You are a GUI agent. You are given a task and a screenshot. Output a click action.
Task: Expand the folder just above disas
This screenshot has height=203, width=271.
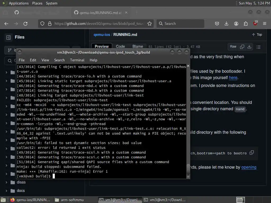click(x=6, y=174)
